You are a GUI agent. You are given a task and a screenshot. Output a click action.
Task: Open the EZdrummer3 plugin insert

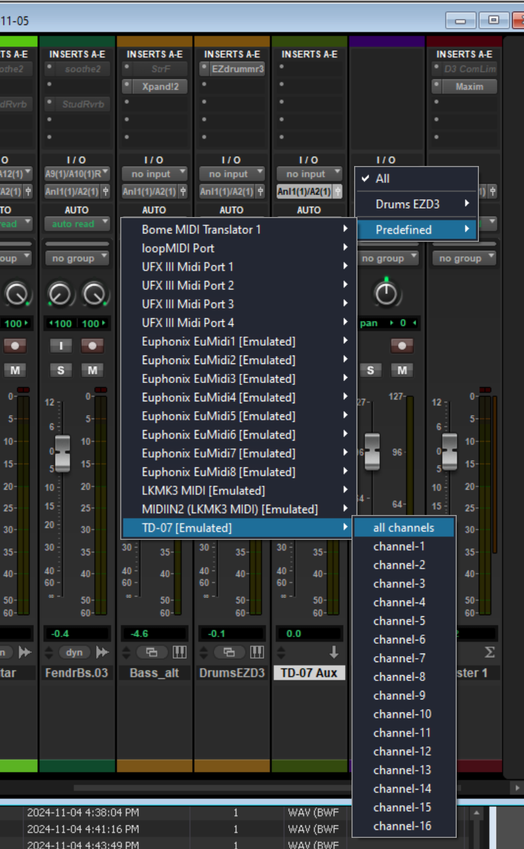(x=237, y=68)
